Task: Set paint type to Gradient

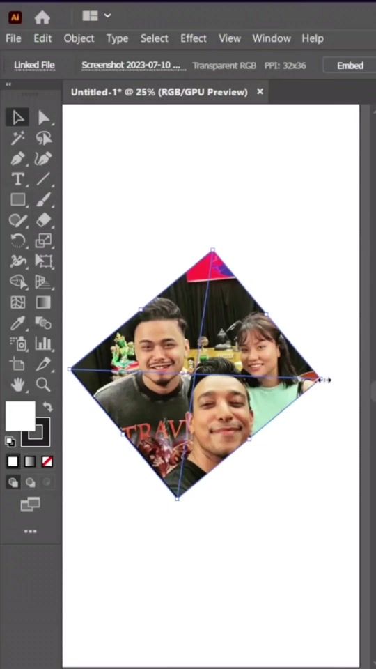Action: 30,461
